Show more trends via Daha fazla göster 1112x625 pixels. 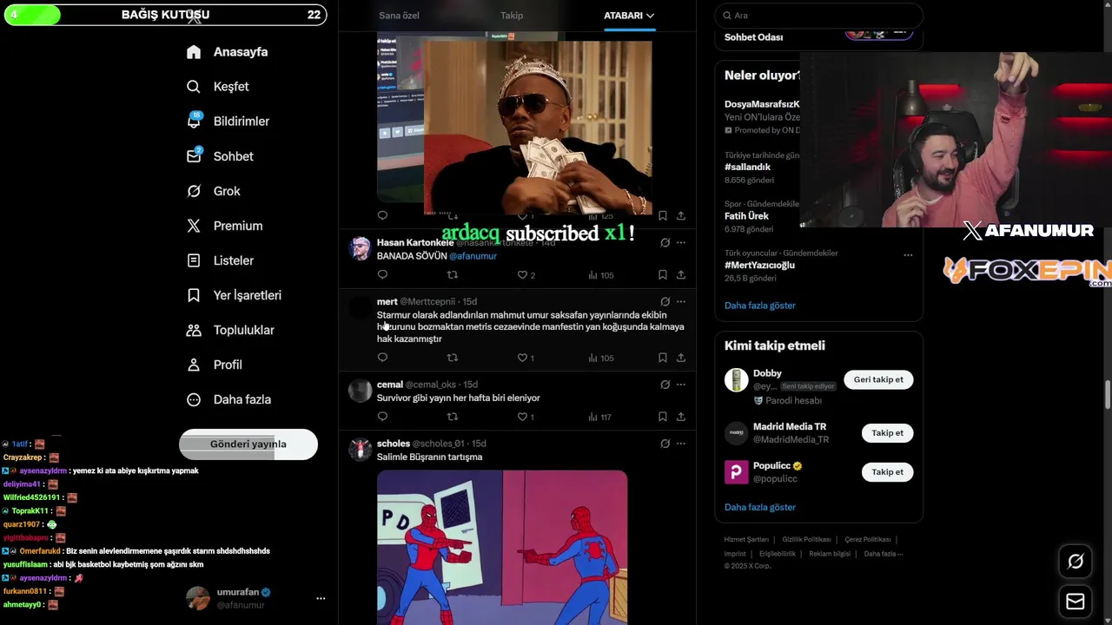click(760, 306)
